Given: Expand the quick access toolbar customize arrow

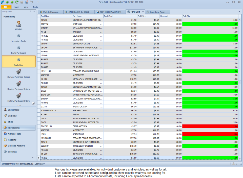Looking at the screenshot, I should (x=38, y=2).
